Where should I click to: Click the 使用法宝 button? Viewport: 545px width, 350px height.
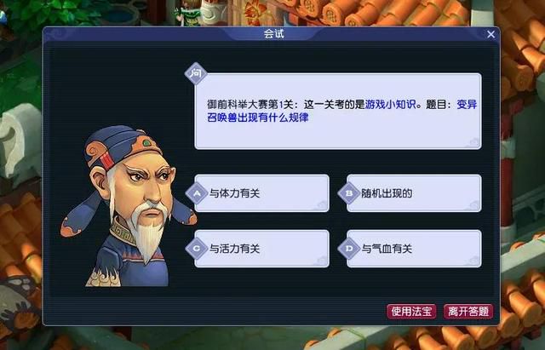[x=411, y=311]
